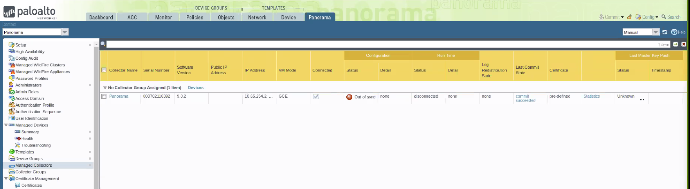Click the Config Audit icon

click(12, 58)
